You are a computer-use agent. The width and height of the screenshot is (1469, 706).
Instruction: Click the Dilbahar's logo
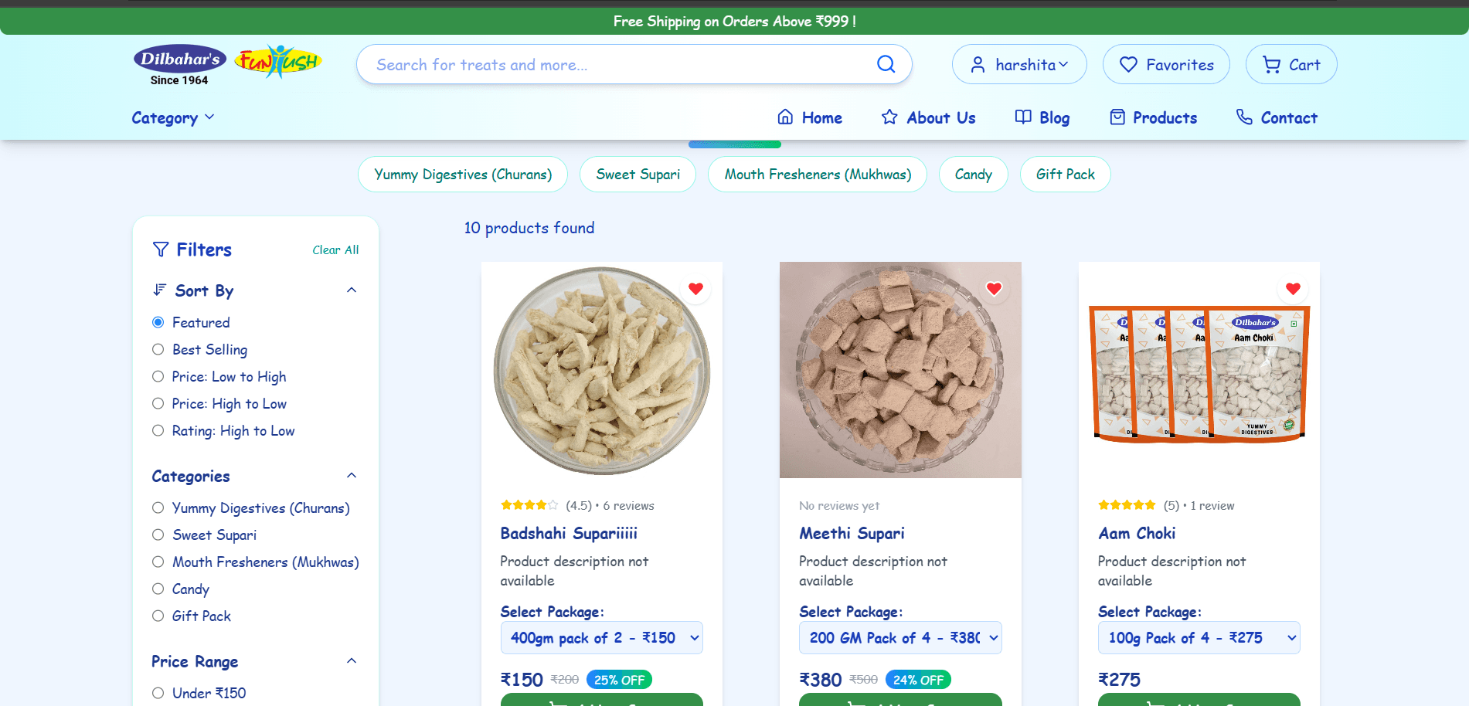point(180,65)
